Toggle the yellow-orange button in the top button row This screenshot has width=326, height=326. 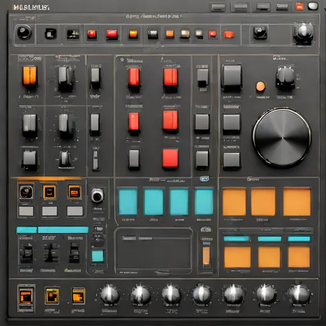click(133, 34)
